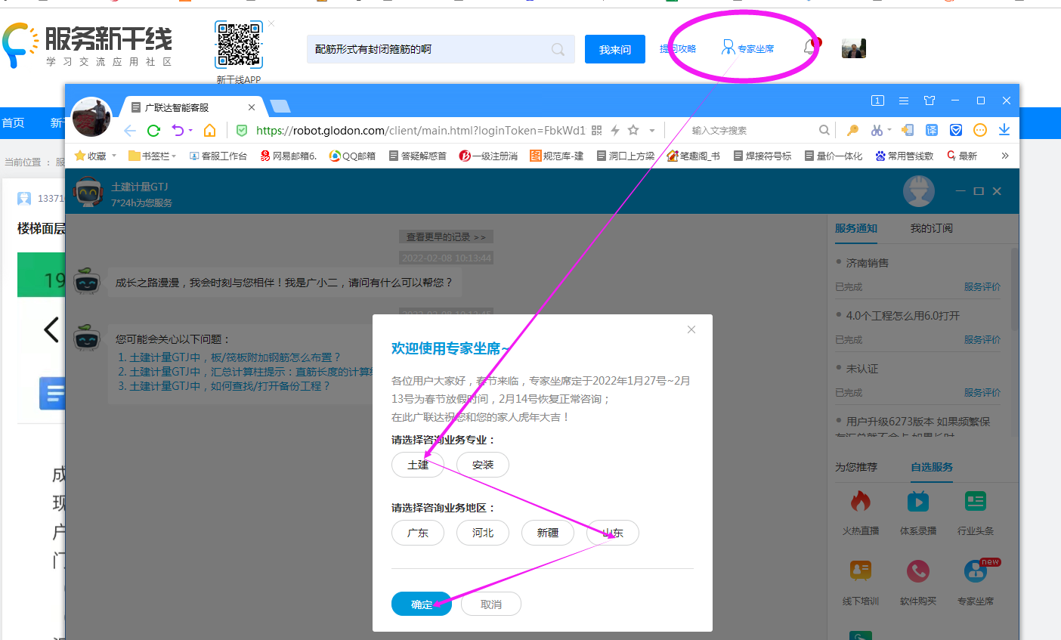Open 火热直播 flame icon

pos(861,501)
